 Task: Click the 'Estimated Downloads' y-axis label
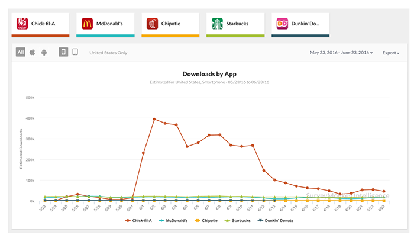point(21,149)
